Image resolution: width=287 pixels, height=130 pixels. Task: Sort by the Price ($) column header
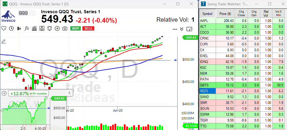[225, 14]
